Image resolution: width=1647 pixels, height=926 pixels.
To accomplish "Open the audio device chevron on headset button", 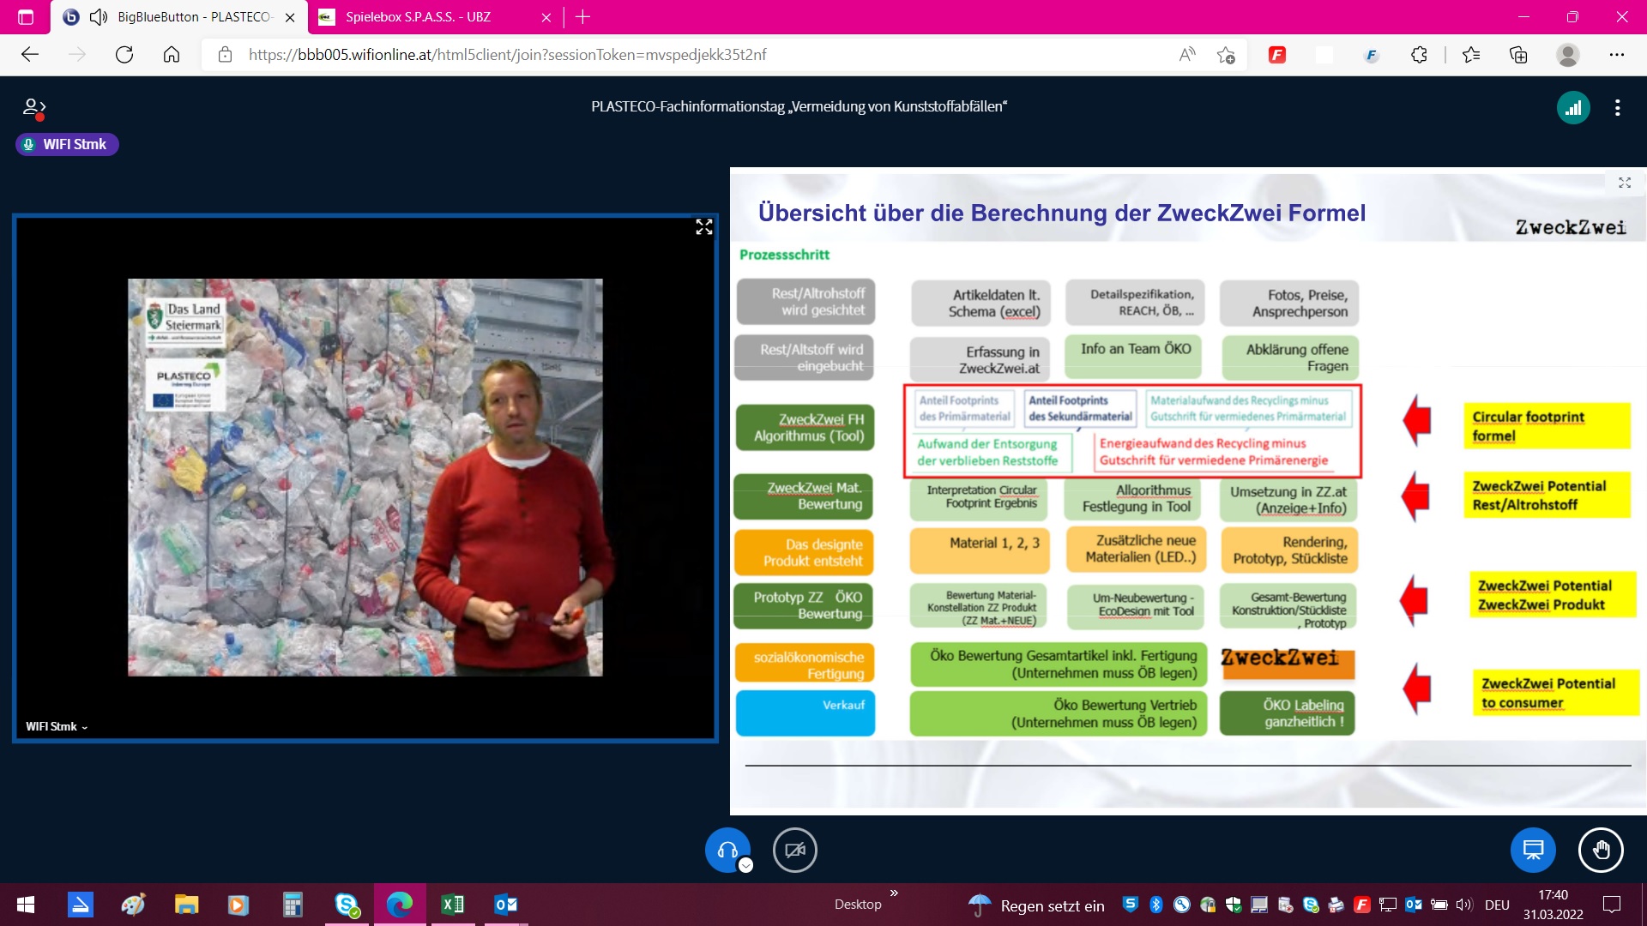I will click(x=746, y=865).
